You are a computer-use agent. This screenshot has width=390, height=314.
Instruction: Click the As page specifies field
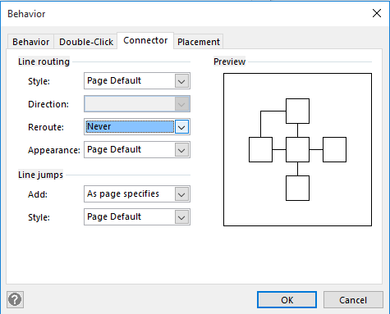(137, 194)
